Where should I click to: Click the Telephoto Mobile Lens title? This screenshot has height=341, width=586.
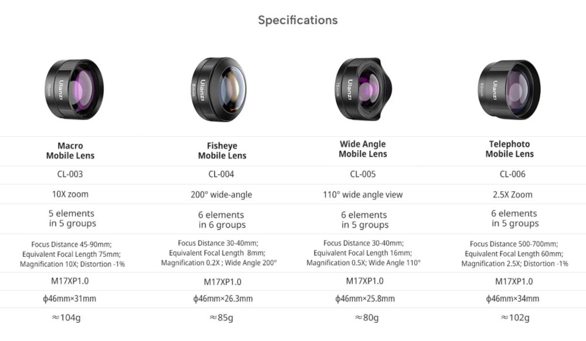tap(509, 149)
